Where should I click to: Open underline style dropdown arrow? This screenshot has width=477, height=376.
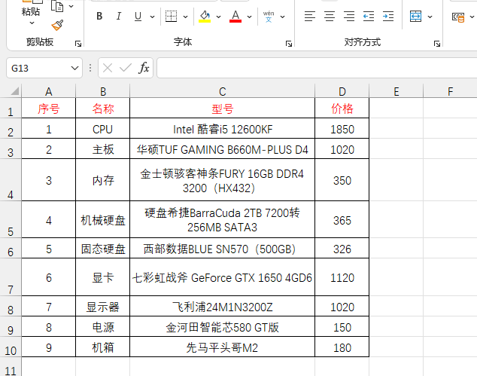[152, 17]
